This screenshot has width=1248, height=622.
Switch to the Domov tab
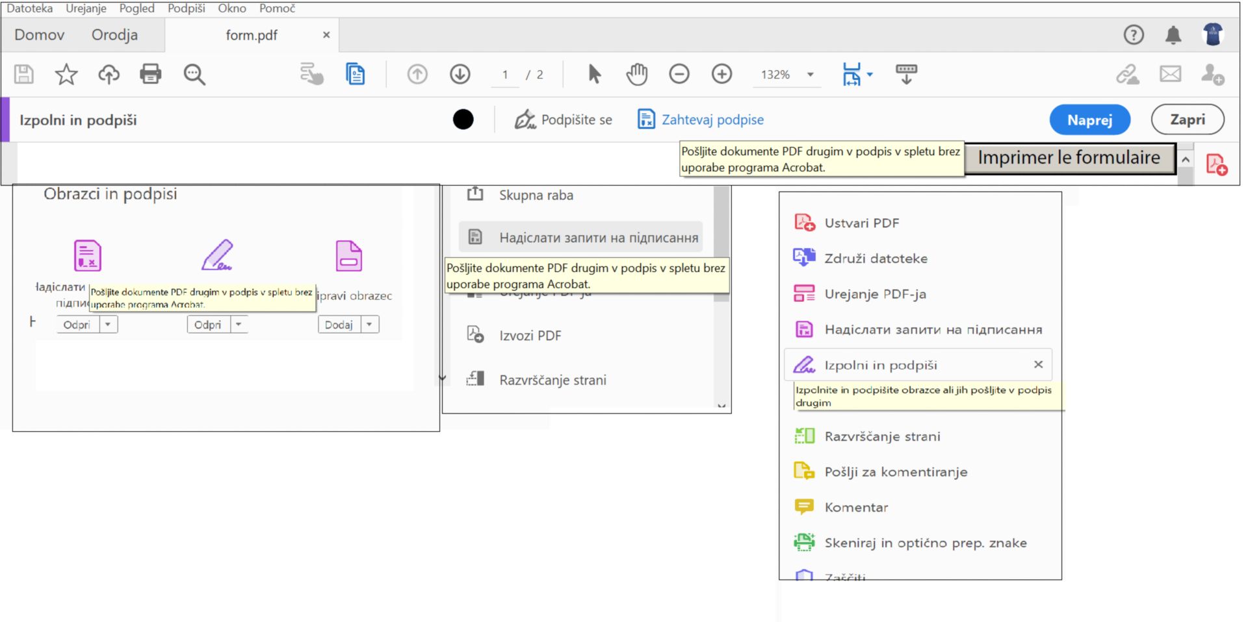40,35
